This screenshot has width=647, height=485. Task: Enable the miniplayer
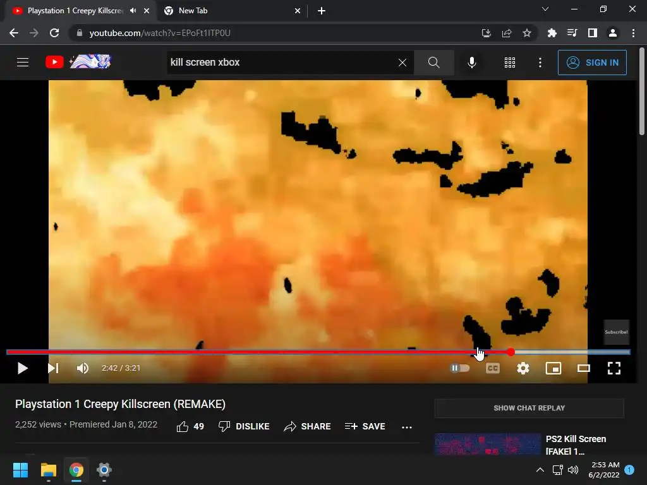pyautogui.click(x=553, y=368)
